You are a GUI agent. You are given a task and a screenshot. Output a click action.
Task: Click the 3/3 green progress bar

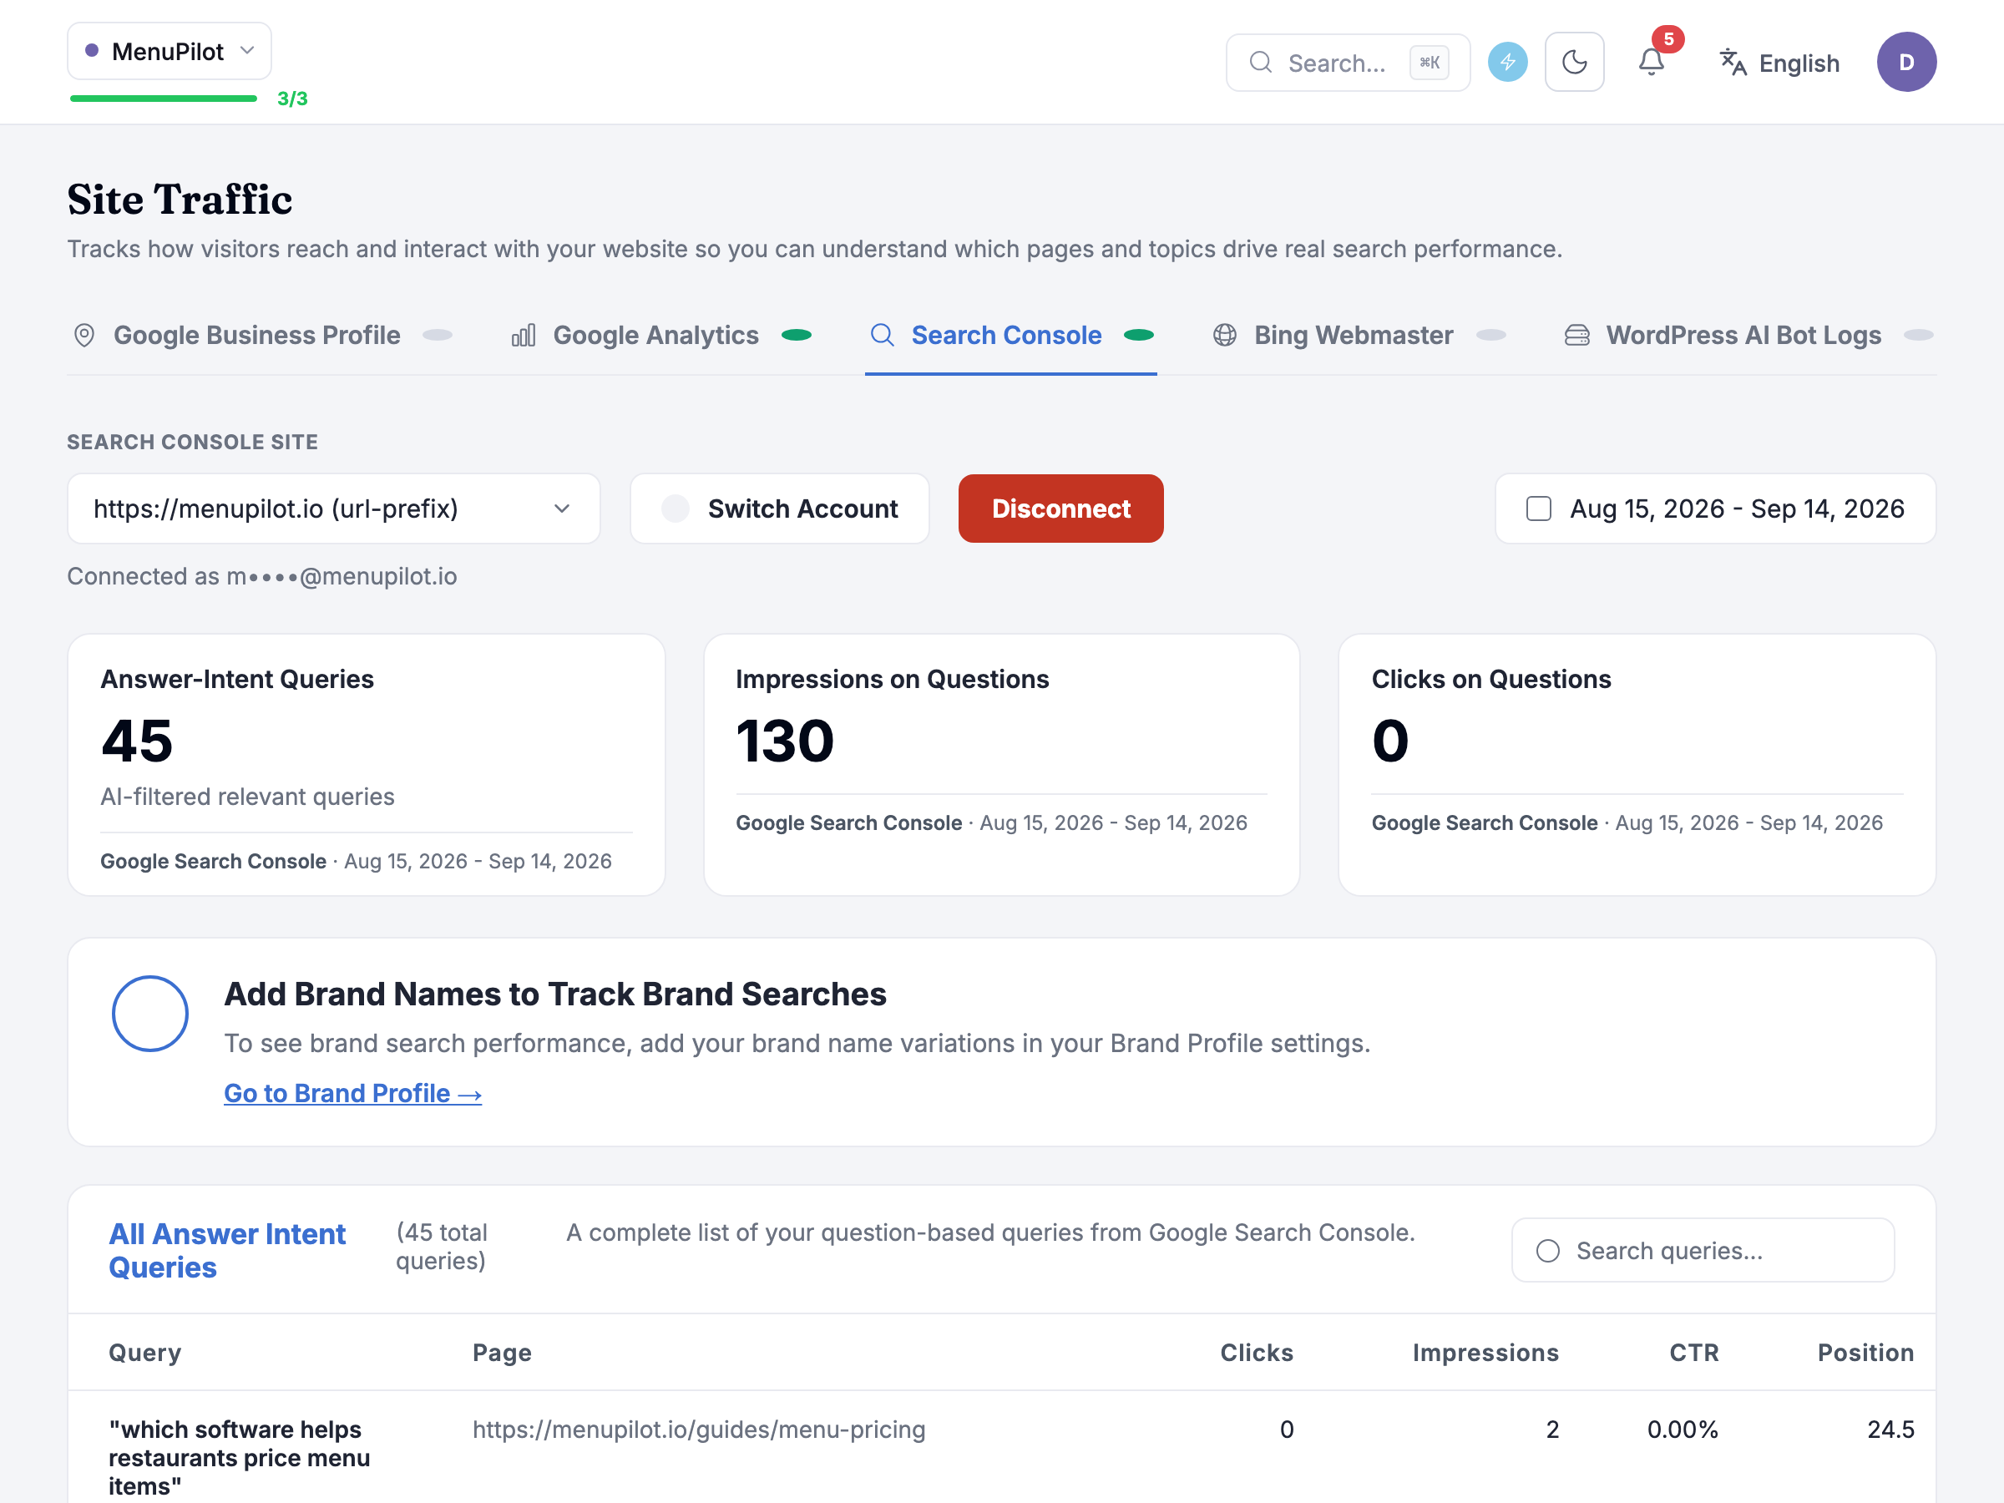164,98
